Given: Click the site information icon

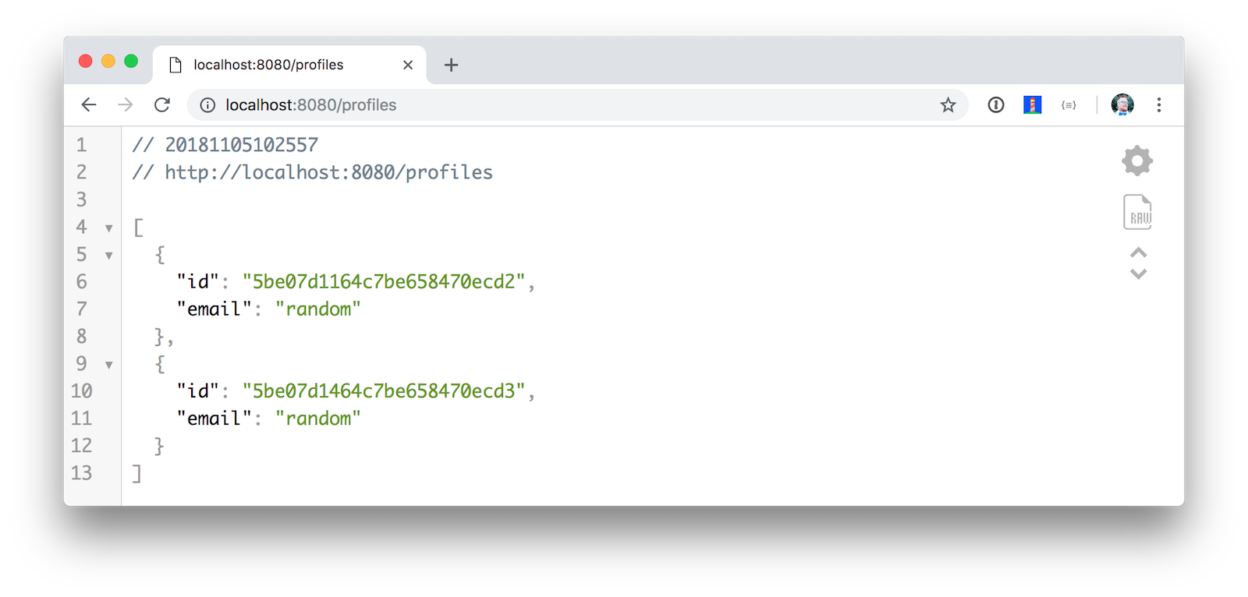Looking at the screenshot, I should click(207, 105).
